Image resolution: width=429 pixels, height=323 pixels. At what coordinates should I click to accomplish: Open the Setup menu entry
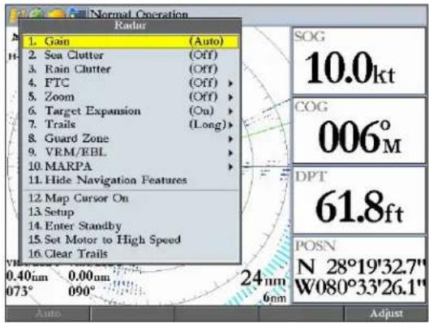coord(130,212)
